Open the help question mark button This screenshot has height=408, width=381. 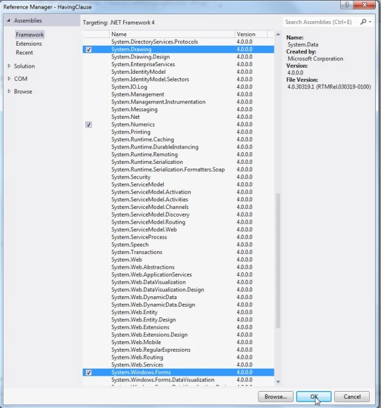[x=347, y=5]
